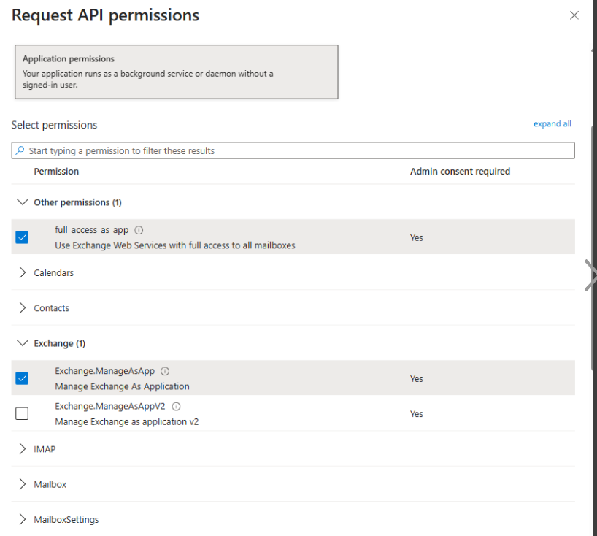This screenshot has height=536, width=597.
Task: Enable the Exchange.ManageAsAppV2 permission
Action: [x=22, y=413]
